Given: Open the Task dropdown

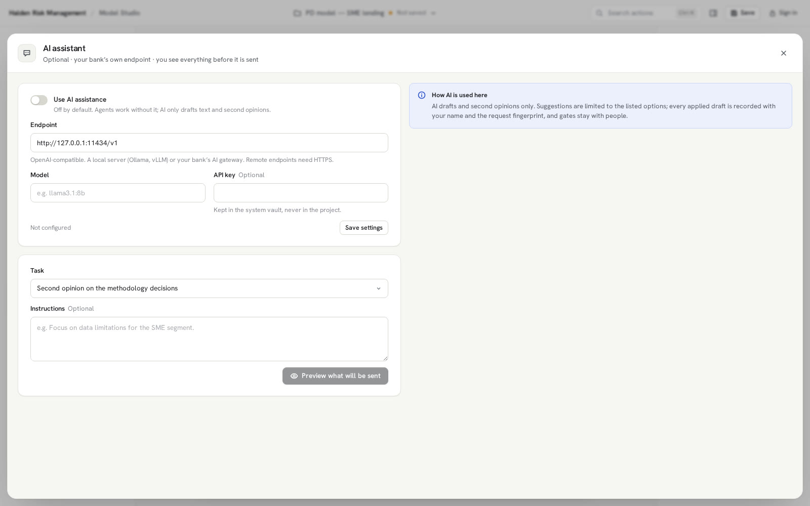Looking at the screenshot, I should (209, 288).
